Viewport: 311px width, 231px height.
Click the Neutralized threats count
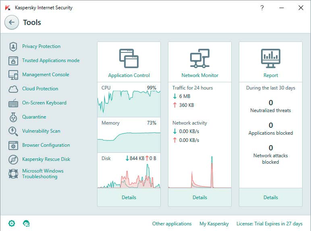pyautogui.click(x=271, y=103)
